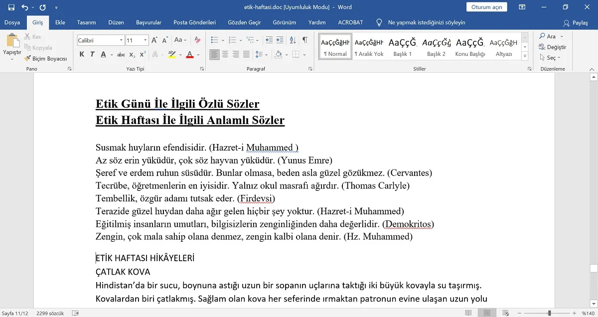Viewport: 598px width, 317px height.
Task: Click the lightbulb Tell me icon
Action: (380, 22)
